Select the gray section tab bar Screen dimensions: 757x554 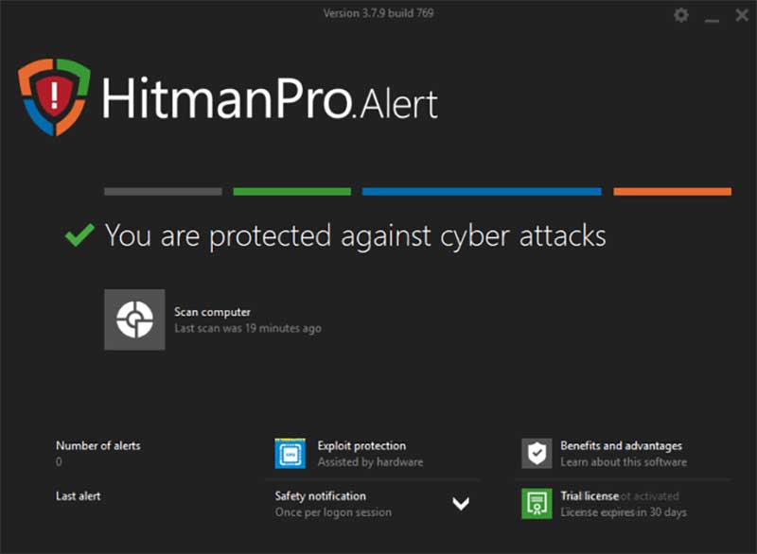click(x=163, y=192)
